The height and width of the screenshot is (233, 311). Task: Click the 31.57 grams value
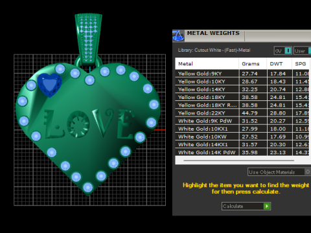249,144
